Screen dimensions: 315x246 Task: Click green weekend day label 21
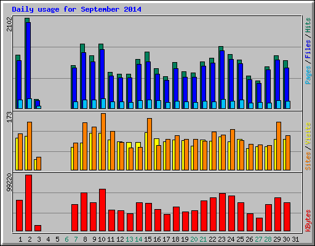coord(203,239)
